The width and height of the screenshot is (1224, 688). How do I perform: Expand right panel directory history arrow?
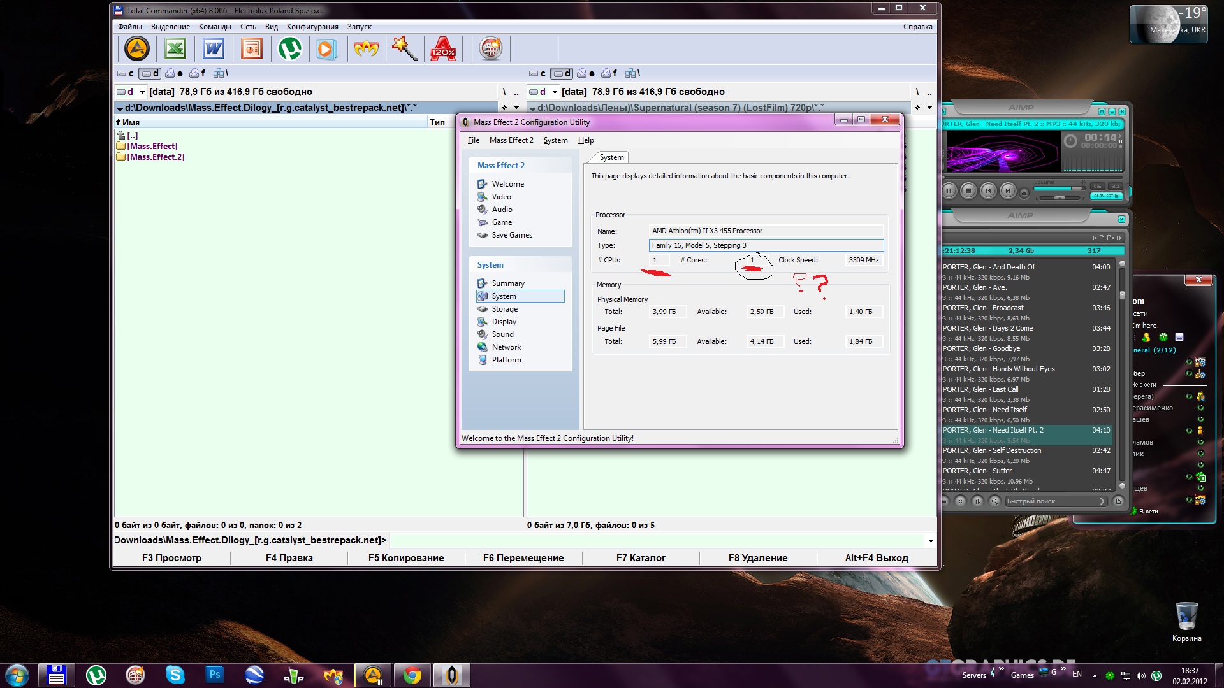[x=929, y=108]
